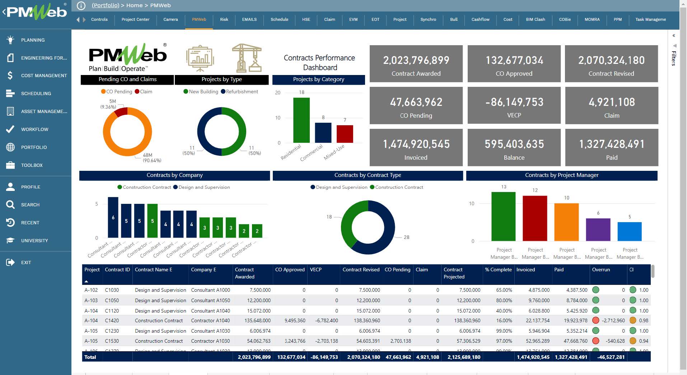The width and height of the screenshot is (687, 375).
Task: Switch to the Cashflow tab
Action: [x=480, y=20]
